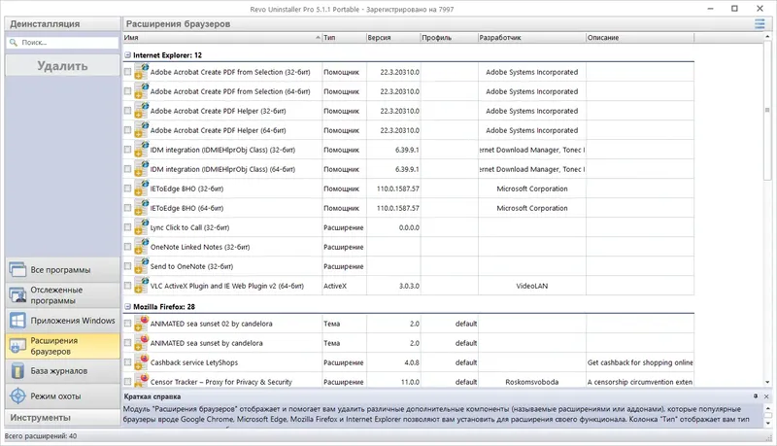Viewport: 777px width, 446px height.
Task: Select the Traced Programs (Отслеженные программы) icon
Action: tap(17, 294)
